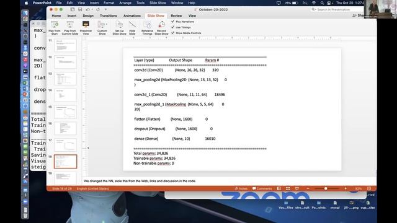Screen dimensions: 397x223
Task: Click 'Total params: 34,826' text on slide
Action: click(151, 153)
